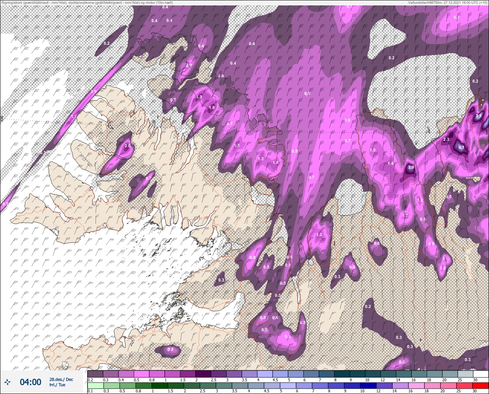Image resolution: width=489 pixels, height=394 pixels.
Task: Pick the 30 red swatch in the rain scale
Action: click(481, 385)
